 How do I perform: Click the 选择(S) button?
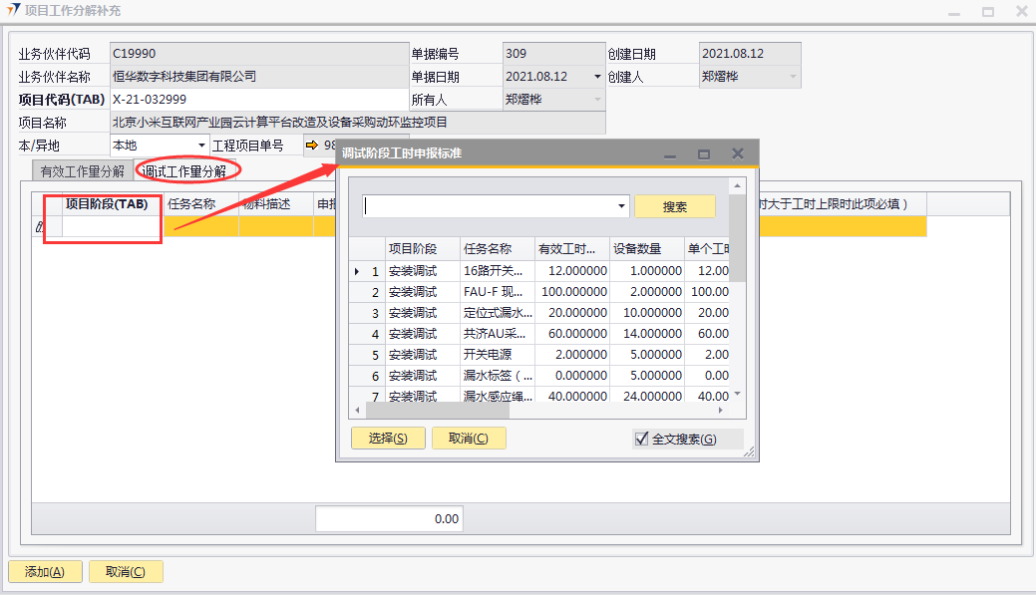tap(388, 439)
